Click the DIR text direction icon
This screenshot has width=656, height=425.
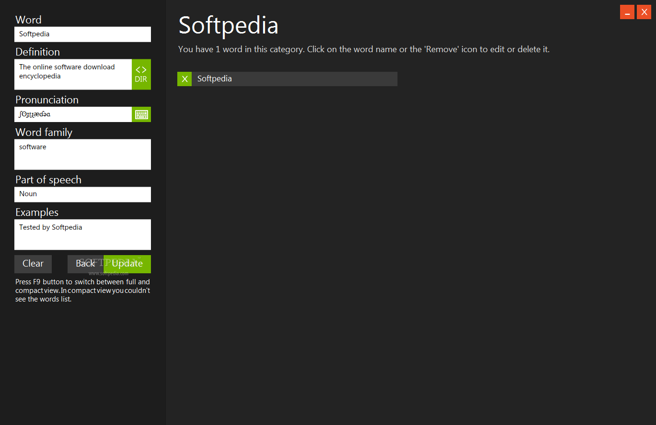(x=141, y=74)
